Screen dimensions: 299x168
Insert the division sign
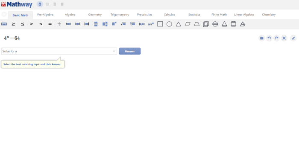pyautogui.click(x=59, y=24)
